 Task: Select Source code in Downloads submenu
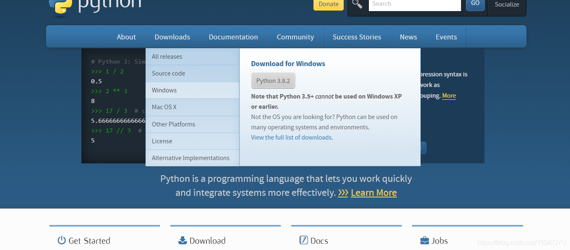(x=192, y=73)
